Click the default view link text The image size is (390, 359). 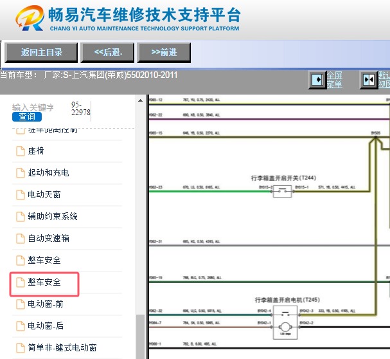pyautogui.click(x=384, y=80)
